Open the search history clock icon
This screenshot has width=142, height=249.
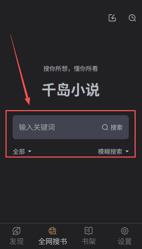132,18
